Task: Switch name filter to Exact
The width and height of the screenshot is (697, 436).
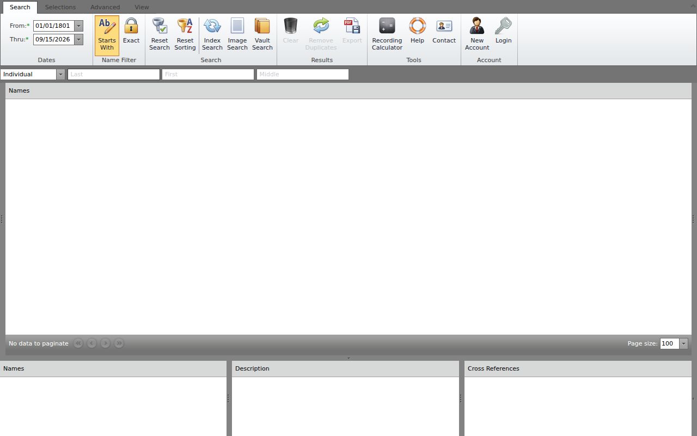Action: 131,35
